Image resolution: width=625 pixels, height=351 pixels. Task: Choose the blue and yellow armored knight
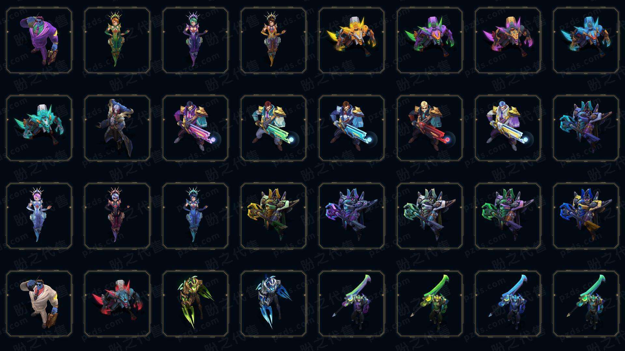click(586, 216)
